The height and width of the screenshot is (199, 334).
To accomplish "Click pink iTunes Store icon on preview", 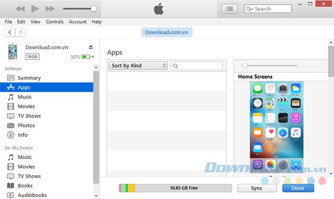I will (x=296, y=118).
